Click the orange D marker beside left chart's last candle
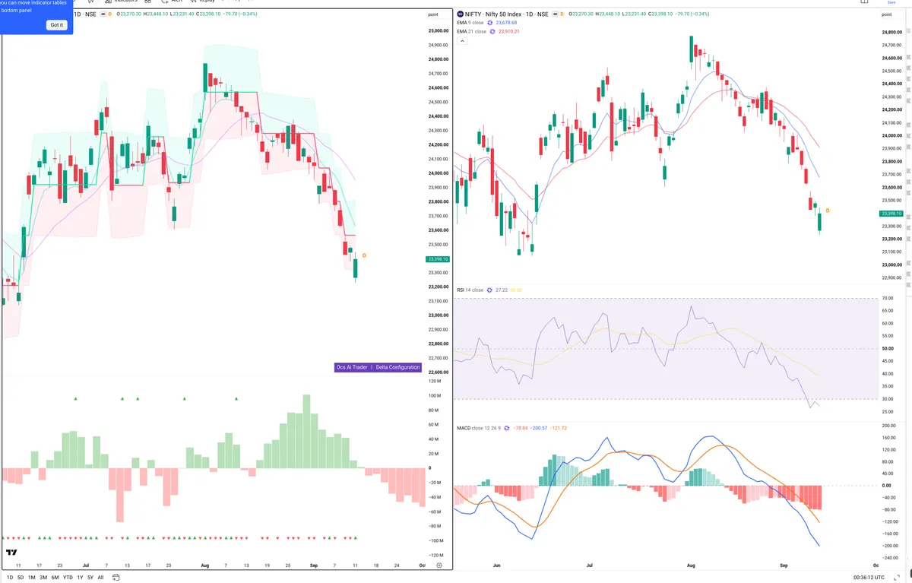Image resolution: width=912 pixels, height=583 pixels. (x=363, y=255)
